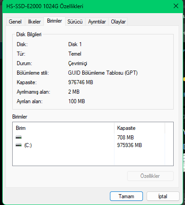The image size is (185, 205).
Task: Click the HS-SSD-E2000 1024G Özellikleri title text
Action: 45,6
